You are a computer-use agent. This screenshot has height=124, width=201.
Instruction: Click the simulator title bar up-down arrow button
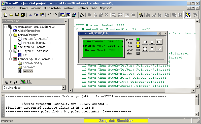click(159, 33)
